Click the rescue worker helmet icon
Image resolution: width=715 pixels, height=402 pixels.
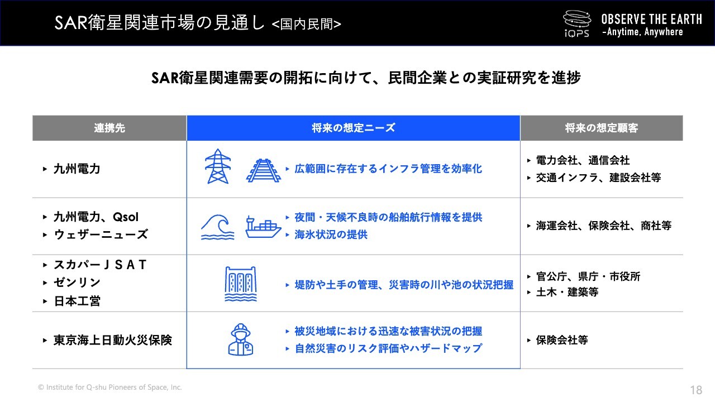point(241,339)
